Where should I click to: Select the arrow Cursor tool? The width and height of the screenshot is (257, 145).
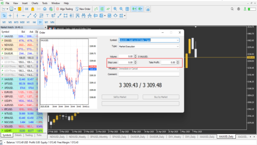[4, 15]
